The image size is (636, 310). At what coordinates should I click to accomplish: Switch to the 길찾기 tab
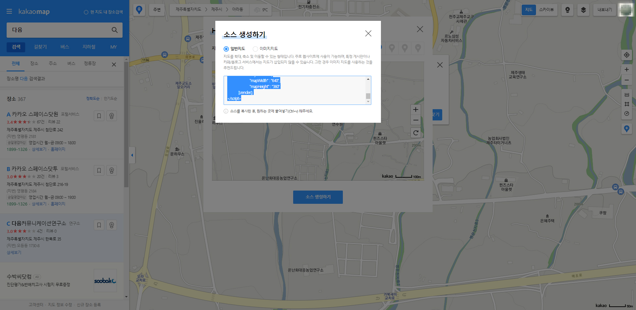(x=40, y=47)
